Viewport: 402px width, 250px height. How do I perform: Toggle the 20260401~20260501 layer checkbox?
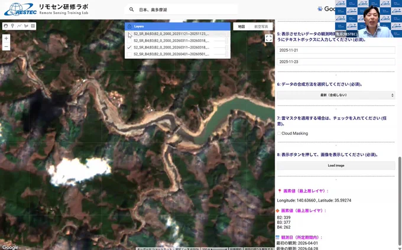pyautogui.click(x=129, y=54)
